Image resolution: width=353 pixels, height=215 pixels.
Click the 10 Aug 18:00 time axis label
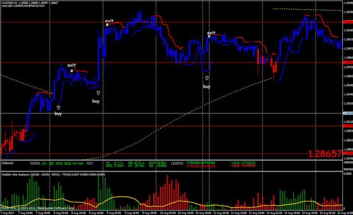click(x=203, y=213)
